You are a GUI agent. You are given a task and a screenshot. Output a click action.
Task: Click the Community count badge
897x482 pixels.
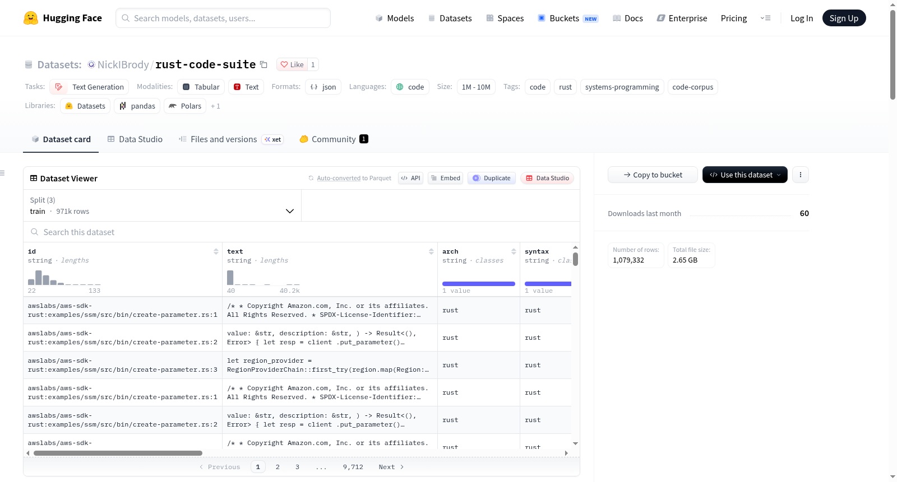tap(364, 139)
